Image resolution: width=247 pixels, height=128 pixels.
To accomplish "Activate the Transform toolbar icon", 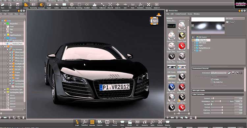I will 140,5.
